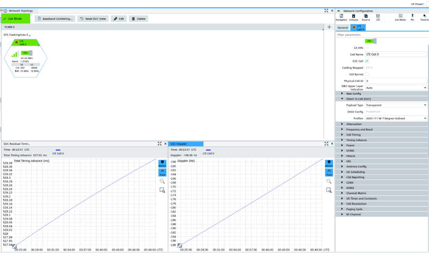This screenshot has width=429, height=253.
Task: Uncheck the D2C Cell checkbox
Action: point(367,61)
